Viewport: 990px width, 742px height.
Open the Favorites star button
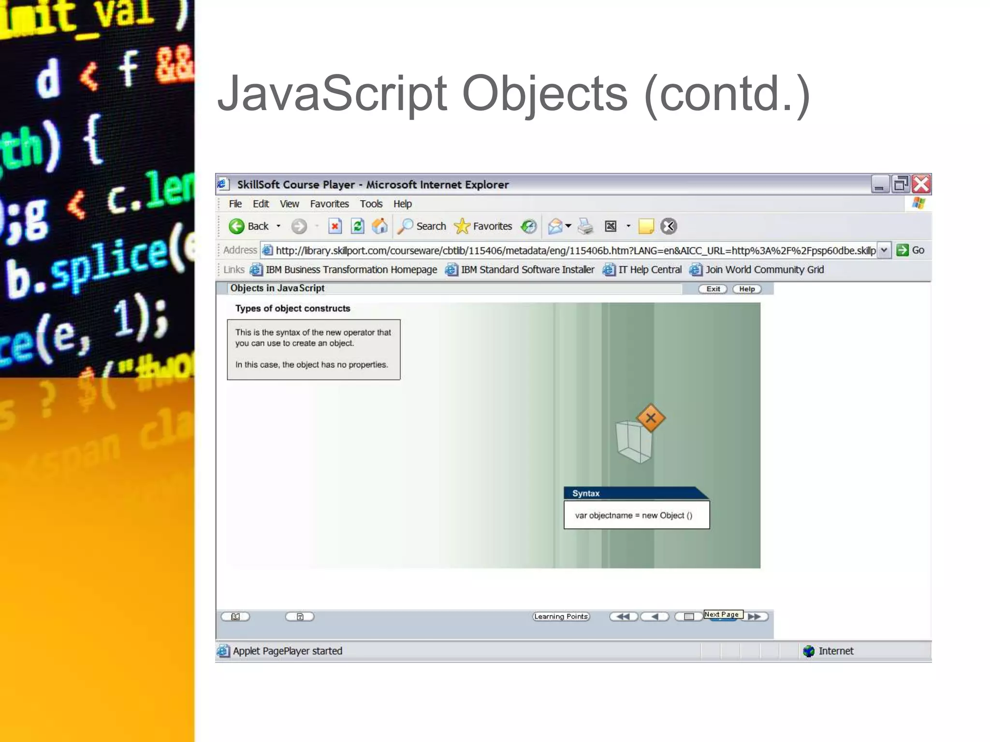[x=483, y=226]
